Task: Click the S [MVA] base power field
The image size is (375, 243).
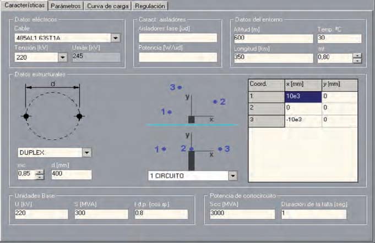Action: coord(101,213)
